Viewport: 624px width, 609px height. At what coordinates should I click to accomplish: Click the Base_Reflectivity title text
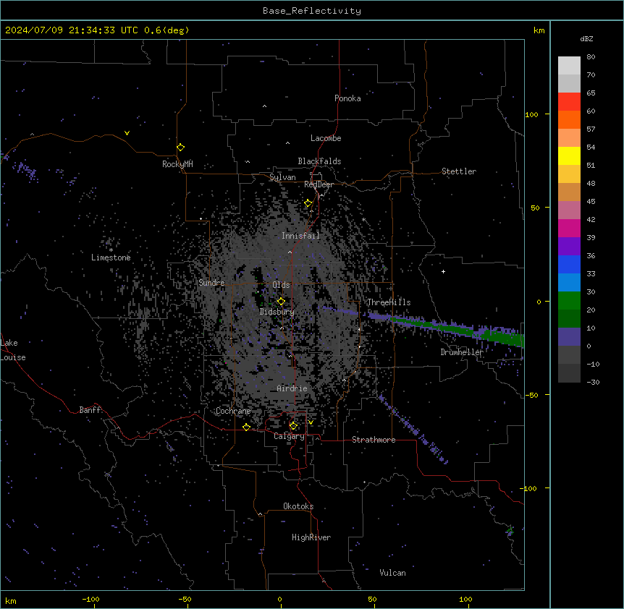click(x=312, y=11)
